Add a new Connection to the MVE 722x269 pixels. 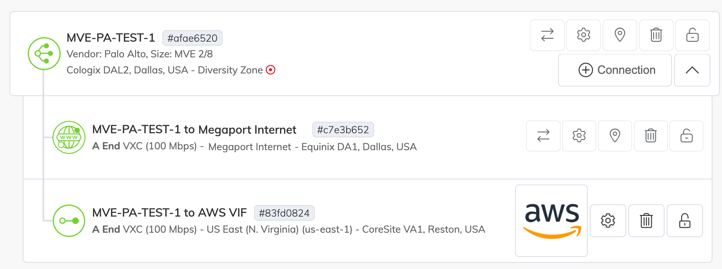click(x=615, y=70)
